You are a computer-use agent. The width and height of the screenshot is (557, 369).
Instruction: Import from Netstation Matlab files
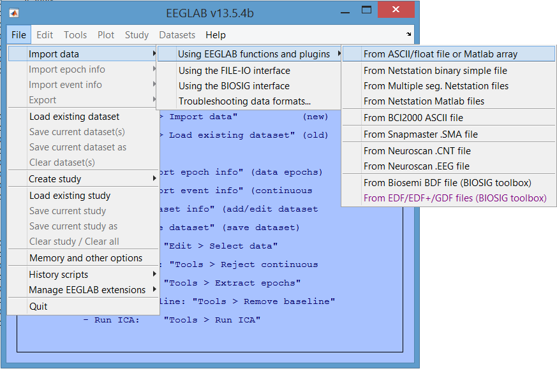(x=449, y=101)
